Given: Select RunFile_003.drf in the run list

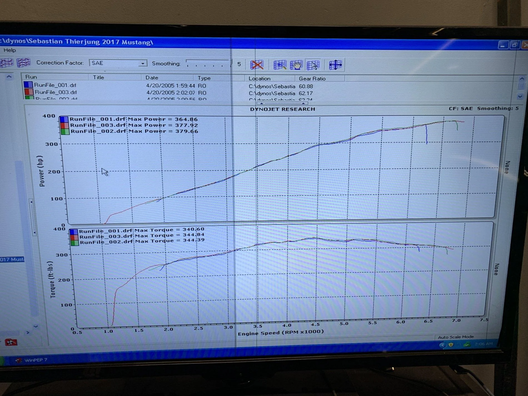Looking at the screenshot, I should click(x=56, y=92).
